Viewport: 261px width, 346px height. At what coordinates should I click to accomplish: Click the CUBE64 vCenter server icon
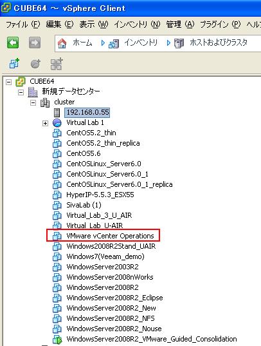tap(21, 82)
